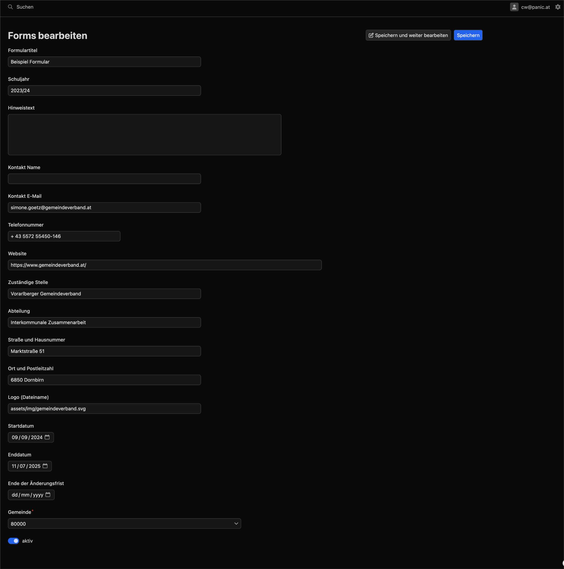Click the 'aktiv' label text

click(x=27, y=541)
